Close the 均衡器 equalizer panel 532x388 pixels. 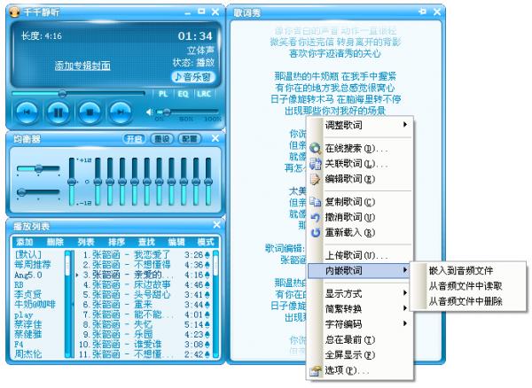(215, 138)
